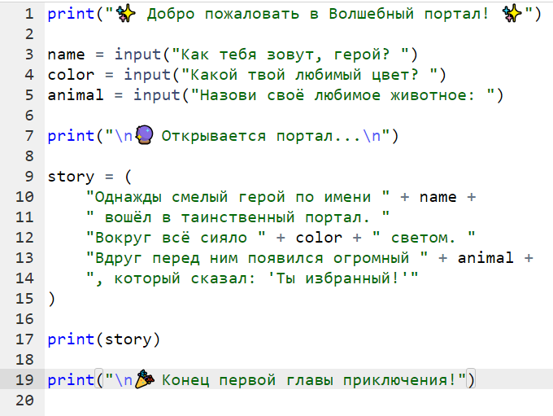Click line number 9 in gutter
Image resolution: width=553 pixels, height=416 pixels.
coord(29,177)
